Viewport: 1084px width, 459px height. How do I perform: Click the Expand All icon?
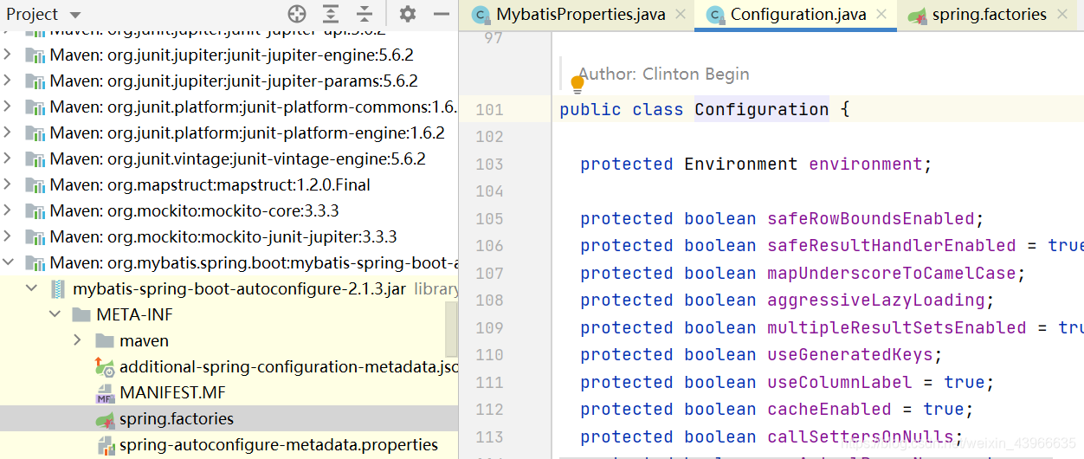click(x=331, y=14)
